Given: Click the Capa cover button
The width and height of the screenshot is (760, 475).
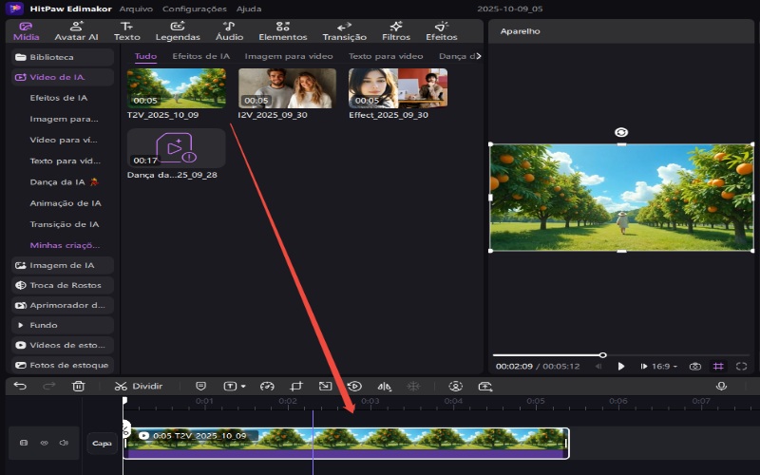Looking at the screenshot, I should (102, 443).
